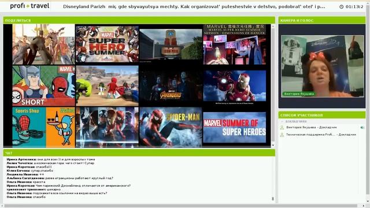Open the Sports Shop cartoon thumbnail
Viewport: 370px width, 208px height.
point(44,127)
